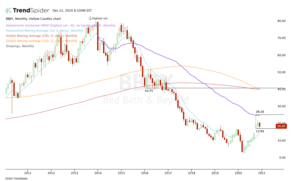Click the 40.00 price axis label

[281, 89]
